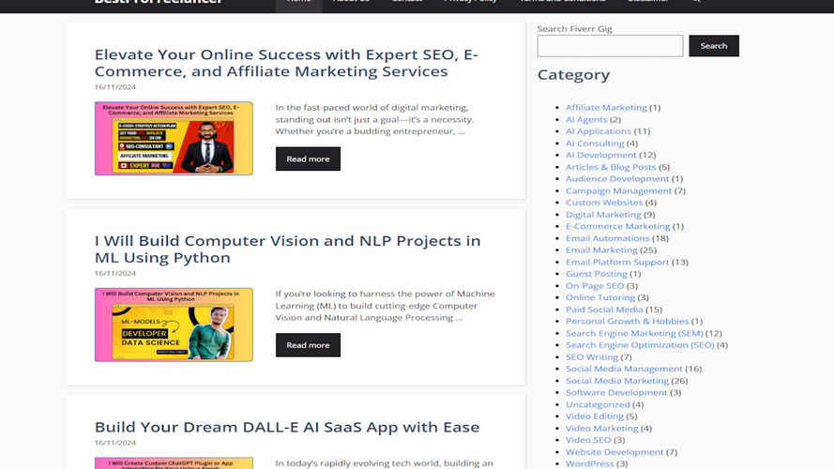Open Video Marketing category
Image resolution: width=834 pixels, height=469 pixels.
601,428
